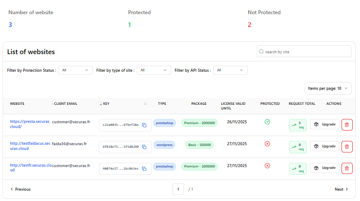The height and width of the screenshot is (201, 360).
Task: Go to the Previous page
Action: click(x=20, y=189)
